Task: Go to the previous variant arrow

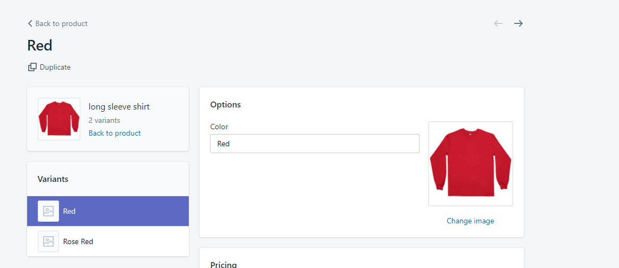Action: (x=498, y=23)
